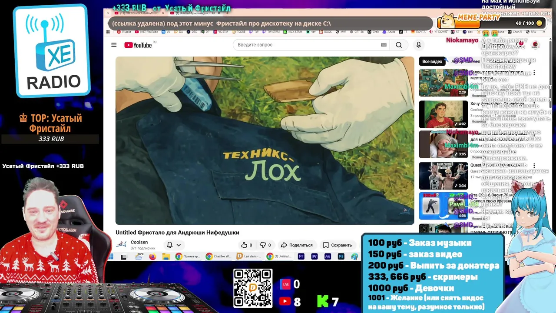Open CS 1.6 video with 4:06 duration
556x313 pixels.
(x=443, y=206)
